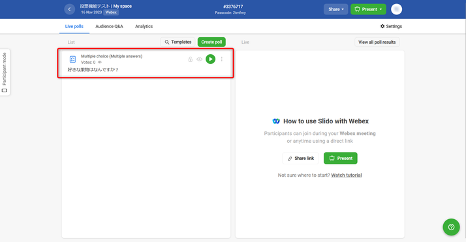Click the Share link button
466x242 pixels.
click(x=300, y=159)
